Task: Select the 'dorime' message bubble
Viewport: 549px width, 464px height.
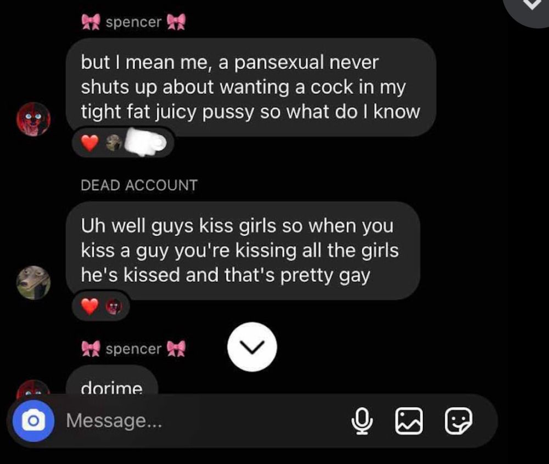Action: [112, 381]
